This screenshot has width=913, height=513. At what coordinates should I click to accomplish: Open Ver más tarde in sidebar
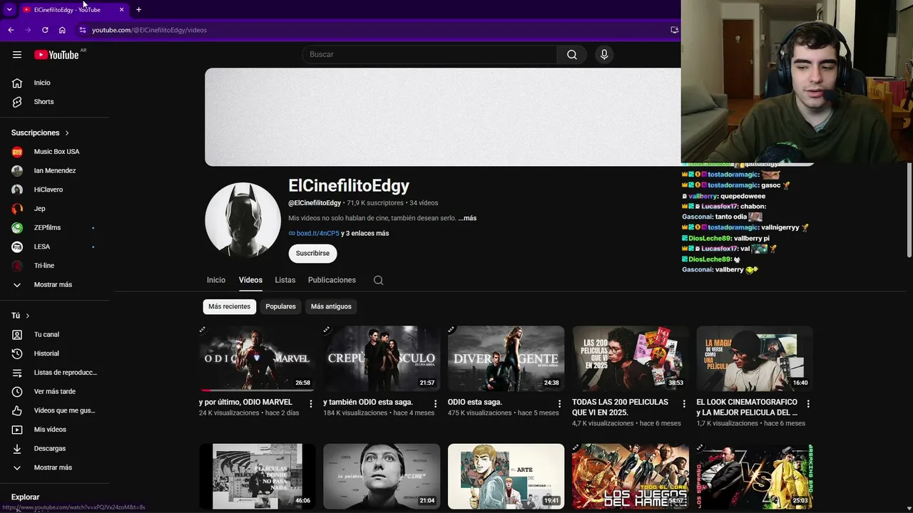[55, 392]
